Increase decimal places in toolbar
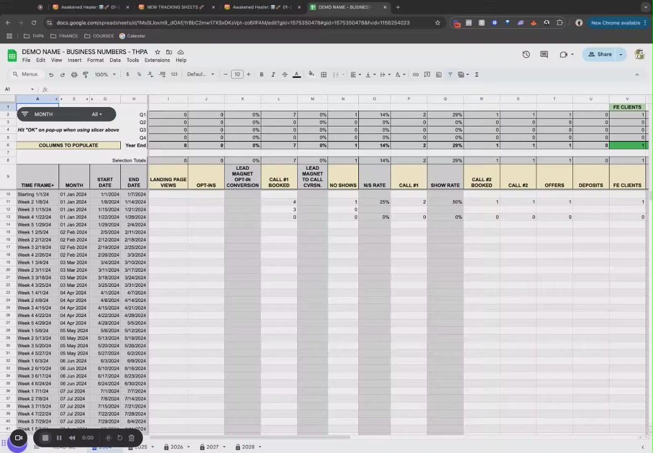 coord(162,74)
